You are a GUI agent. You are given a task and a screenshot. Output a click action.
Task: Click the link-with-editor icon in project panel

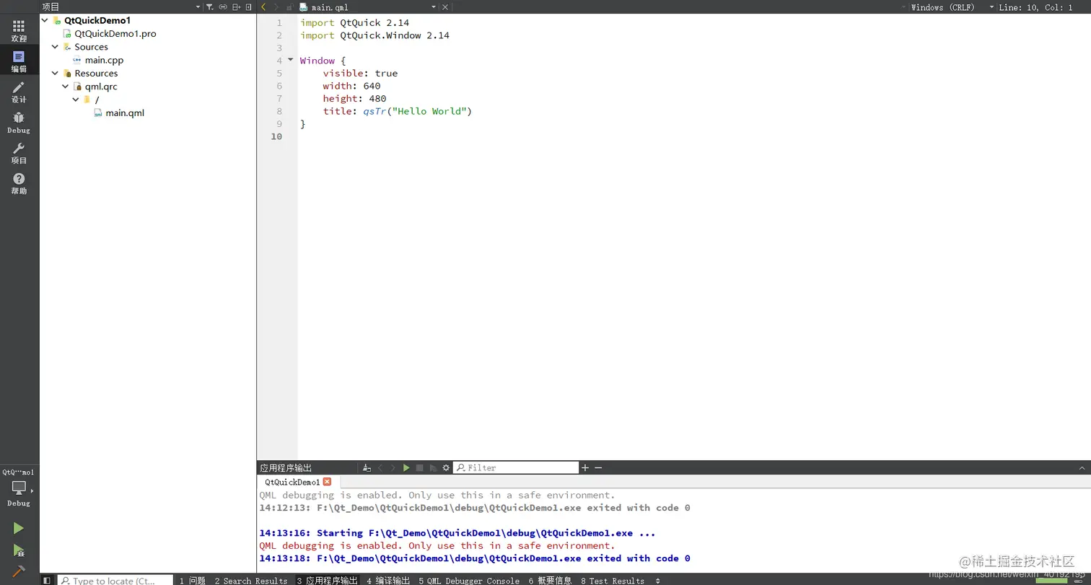tap(223, 6)
